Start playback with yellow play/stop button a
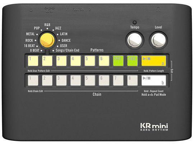The image size is (195, 144). (154, 61)
